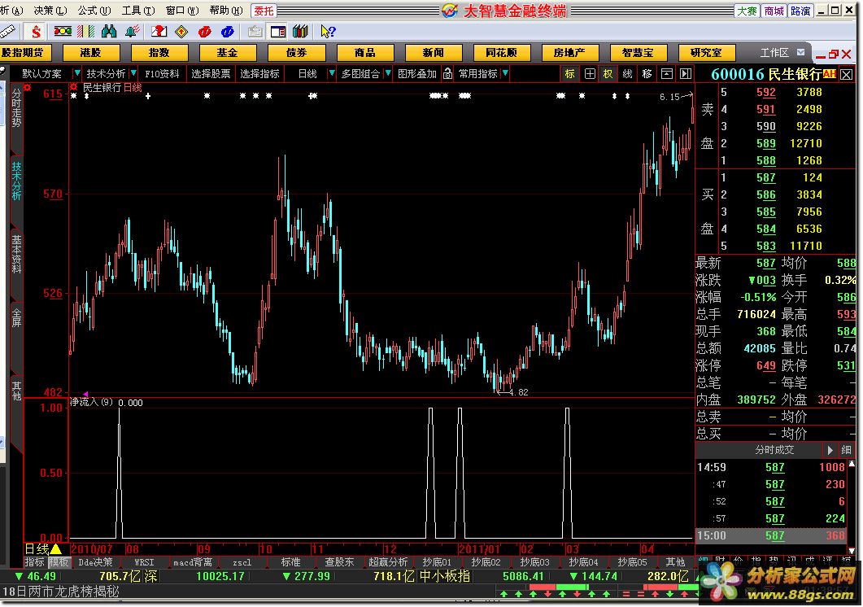This screenshot has height=607, width=863.
Task: Open the 日线 period dropdown arrow
Action: click(x=331, y=73)
